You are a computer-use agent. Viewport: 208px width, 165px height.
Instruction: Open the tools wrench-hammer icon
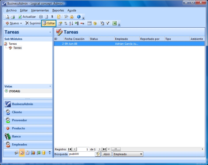coord(66,17)
